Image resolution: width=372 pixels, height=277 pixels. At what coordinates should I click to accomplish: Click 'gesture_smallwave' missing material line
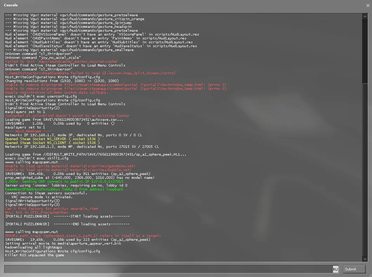[x=69, y=50]
